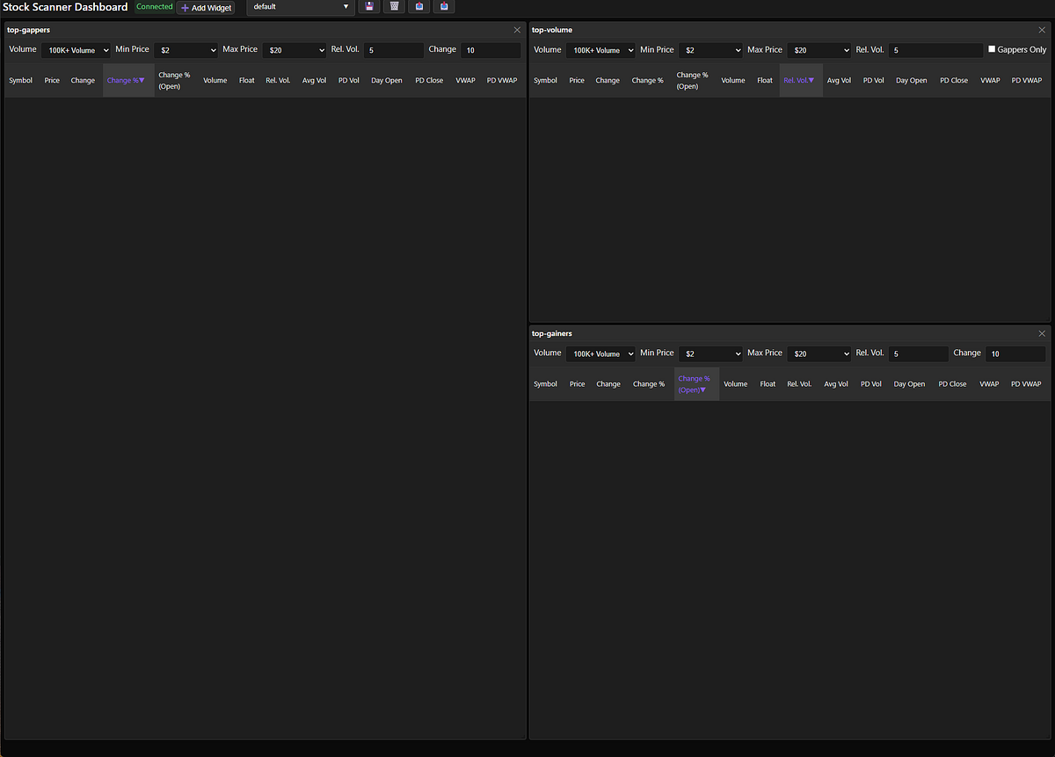Focus Rel. Vol. input in top-gainers
This screenshot has height=757, width=1055.
tap(918, 354)
